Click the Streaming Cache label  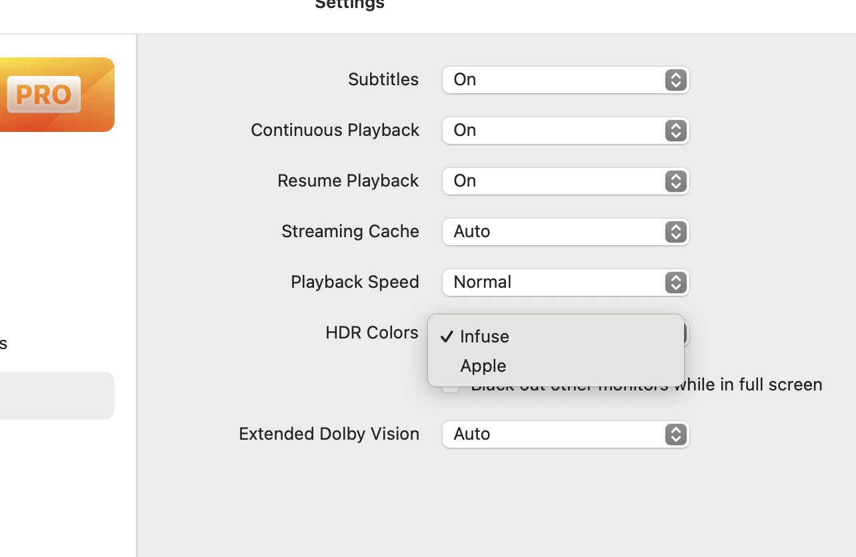tap(350, 231)
